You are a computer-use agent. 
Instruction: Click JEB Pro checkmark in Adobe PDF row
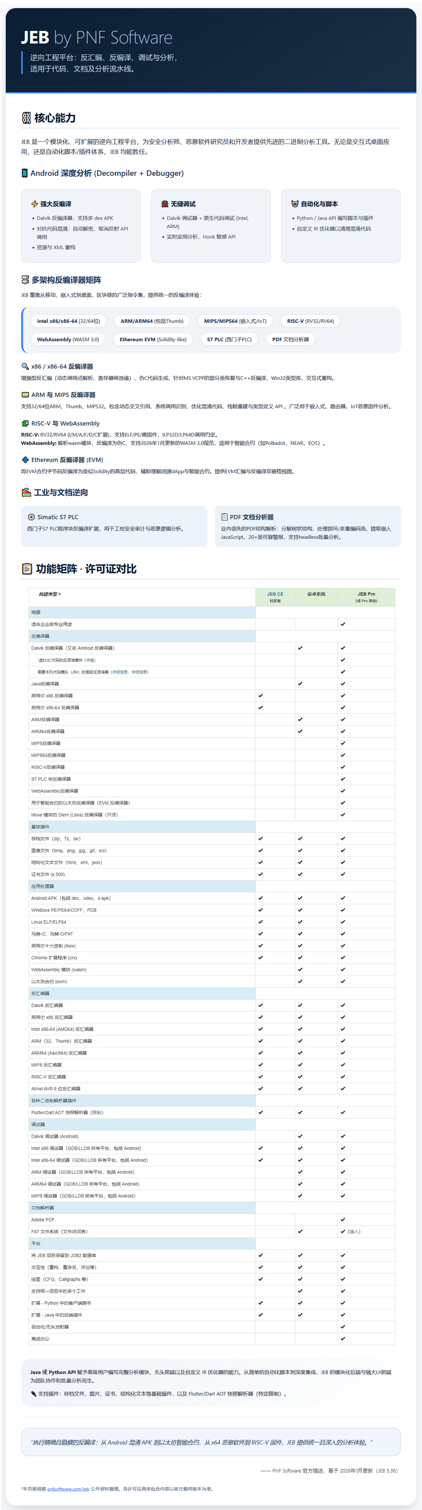tap(342, 1219)
